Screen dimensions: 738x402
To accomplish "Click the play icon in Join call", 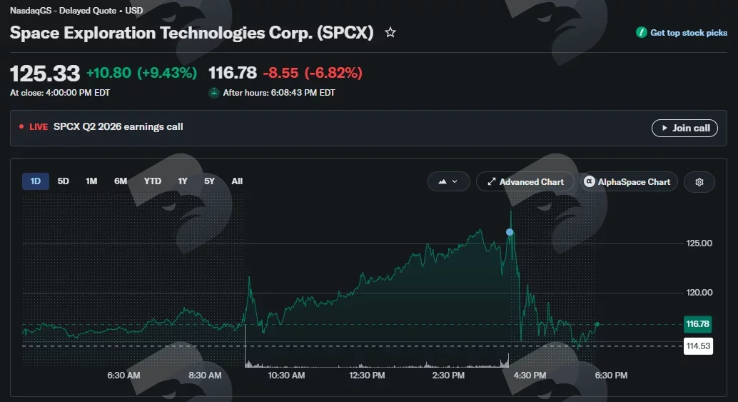I will coord(664,128).
